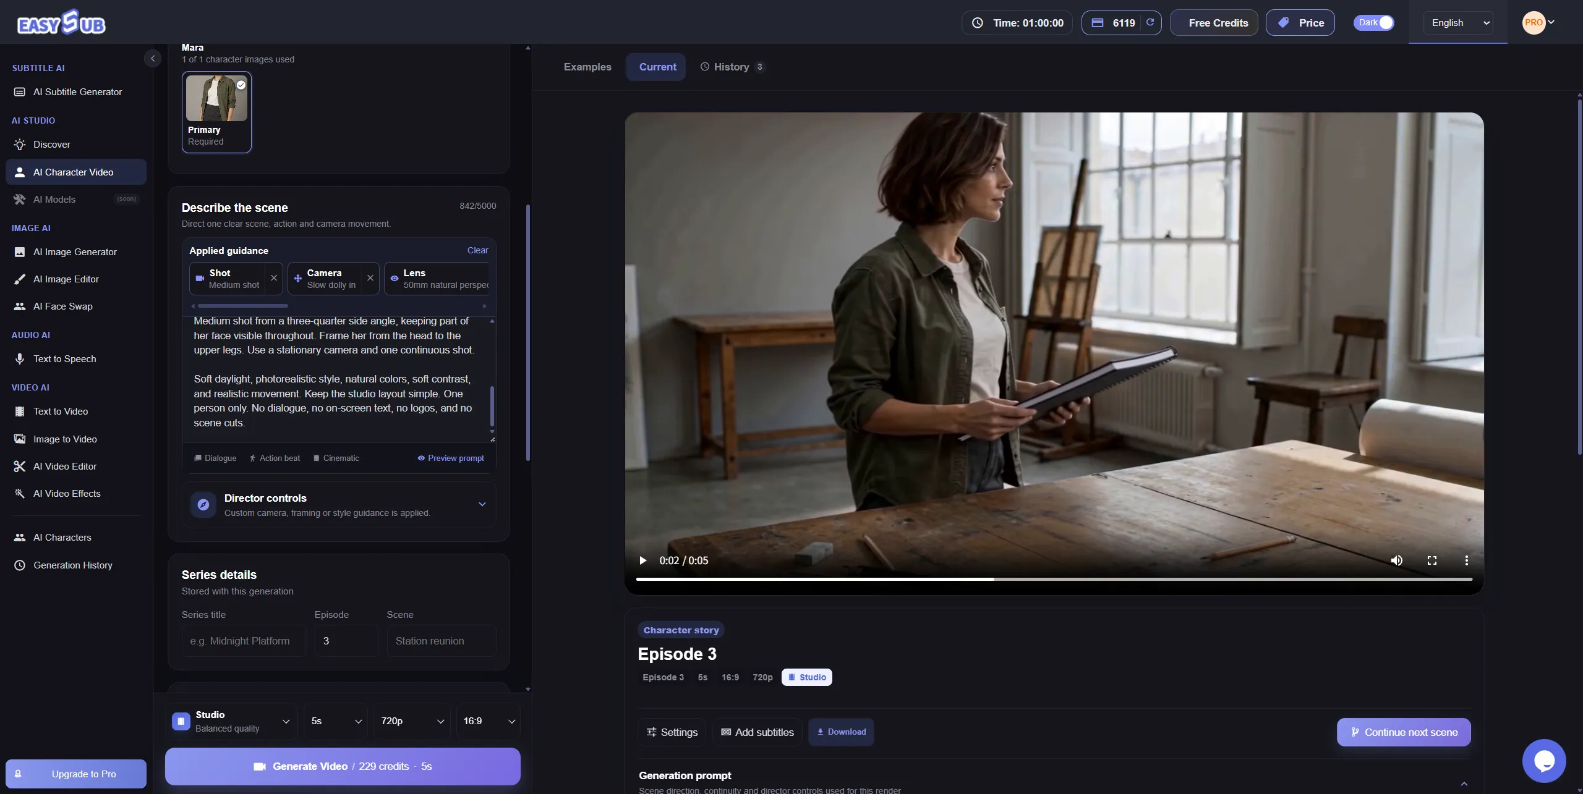Seek on the video progress bar

[x=1054, y=580]
